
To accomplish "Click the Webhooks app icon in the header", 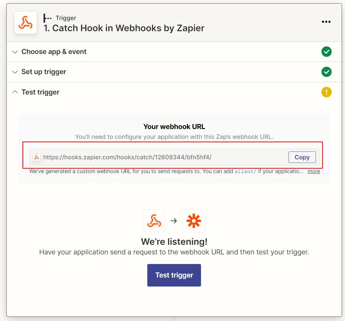I will point(25,23).
